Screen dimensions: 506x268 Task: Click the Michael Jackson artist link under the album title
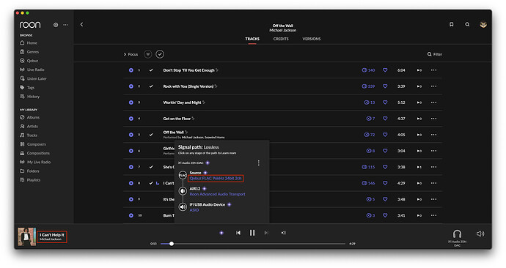coord(282,30)
